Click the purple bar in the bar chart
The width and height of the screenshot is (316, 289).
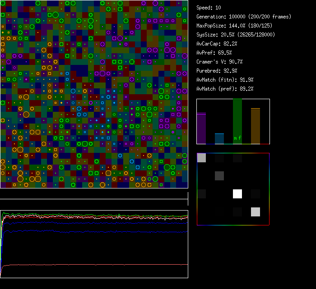click(x=201, y=128)
